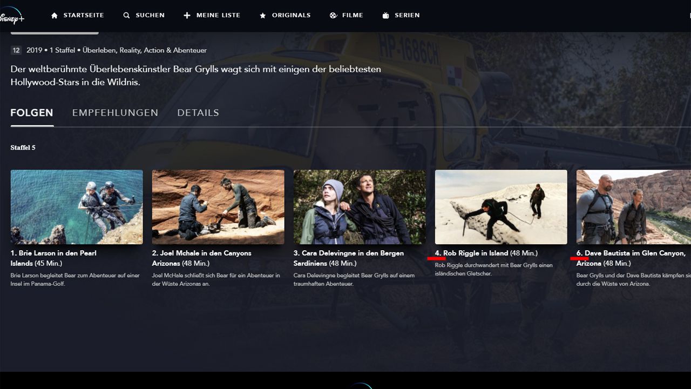Click the Suchen magnifier icon
The width and height of the screenshot is (691, 389).
pyautogui.click(x=126, y=16)
